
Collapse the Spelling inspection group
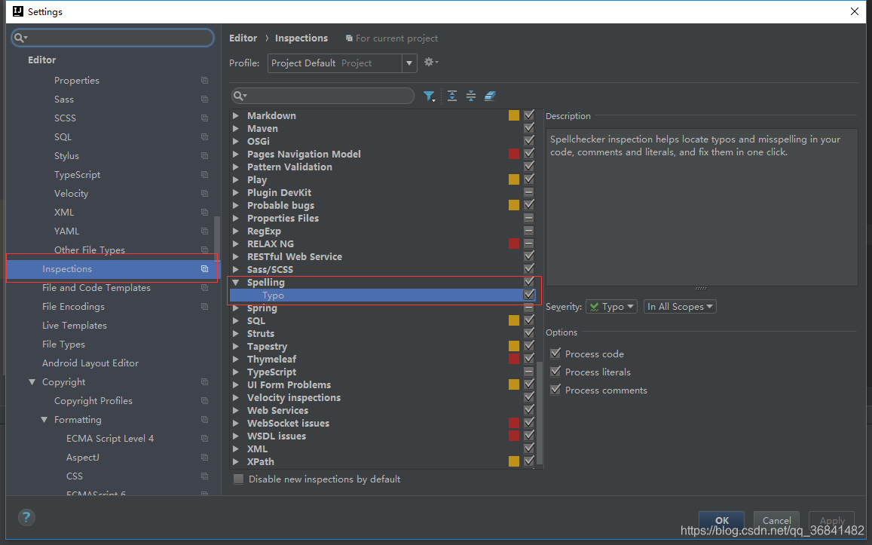(x=236, y=283)
